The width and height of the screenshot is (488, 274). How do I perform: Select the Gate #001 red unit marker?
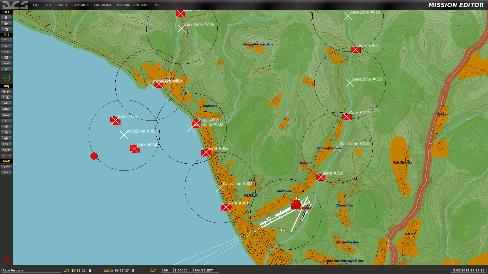(x=226, y=208)
